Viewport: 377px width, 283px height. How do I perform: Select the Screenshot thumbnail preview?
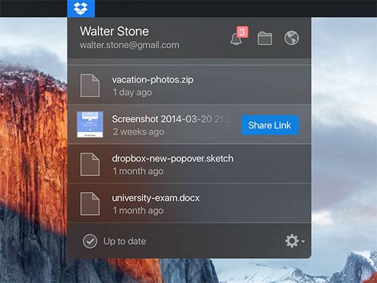click(x=90, y=125)
